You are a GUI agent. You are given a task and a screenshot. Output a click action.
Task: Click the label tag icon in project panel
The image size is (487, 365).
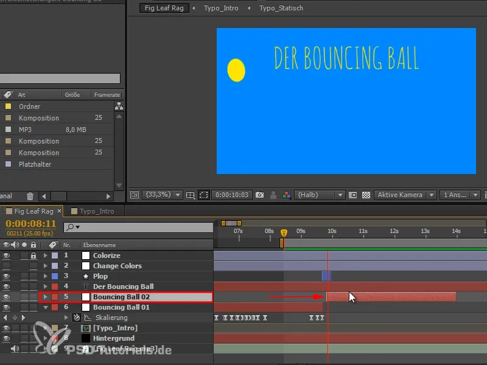pos(8,94)
